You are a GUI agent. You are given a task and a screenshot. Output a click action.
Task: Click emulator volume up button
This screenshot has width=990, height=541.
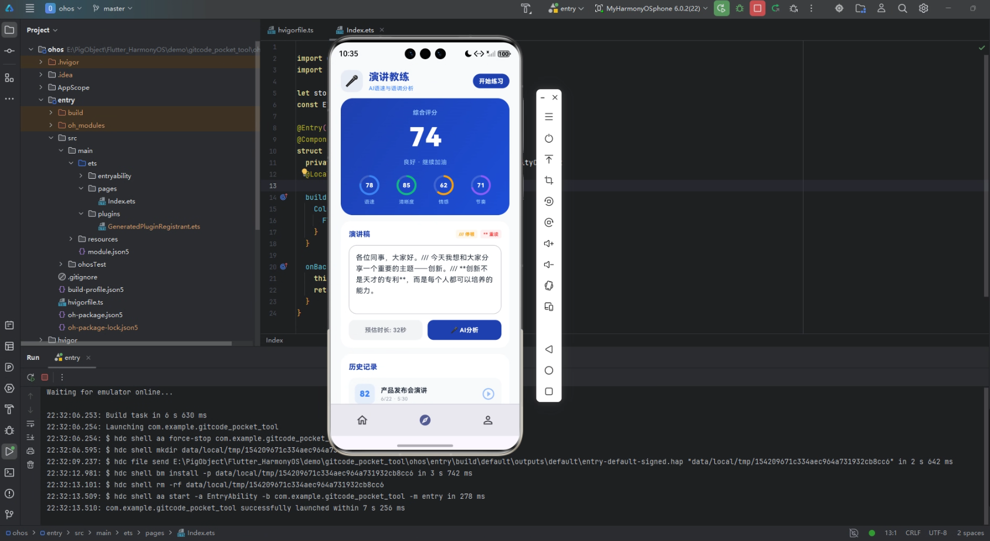click(x=549, y=243)
